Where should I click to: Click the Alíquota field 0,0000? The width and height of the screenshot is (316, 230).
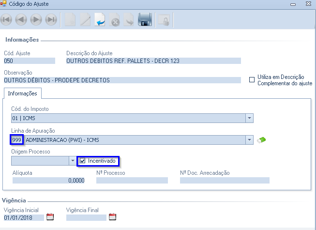[x=48, y=181]
